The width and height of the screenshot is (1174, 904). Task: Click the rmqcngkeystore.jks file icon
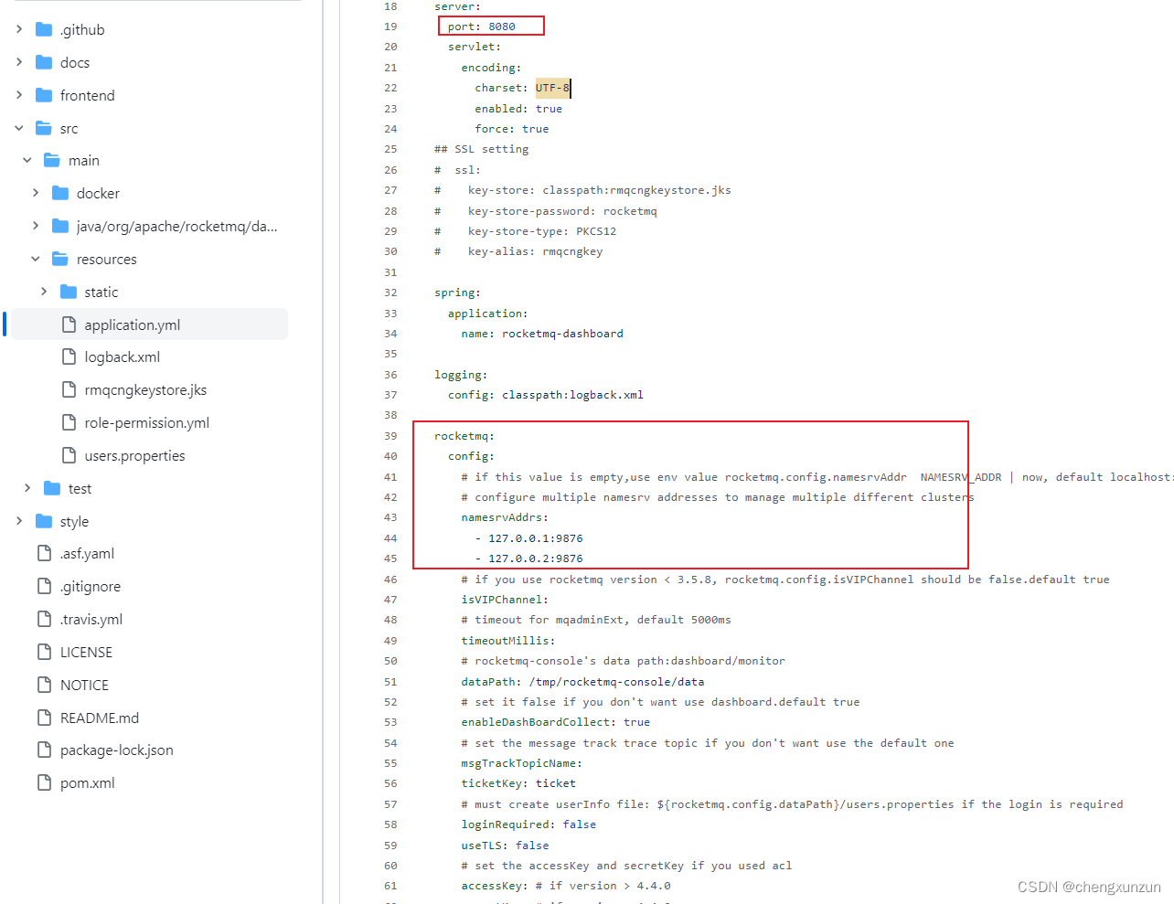pos(69,389)
